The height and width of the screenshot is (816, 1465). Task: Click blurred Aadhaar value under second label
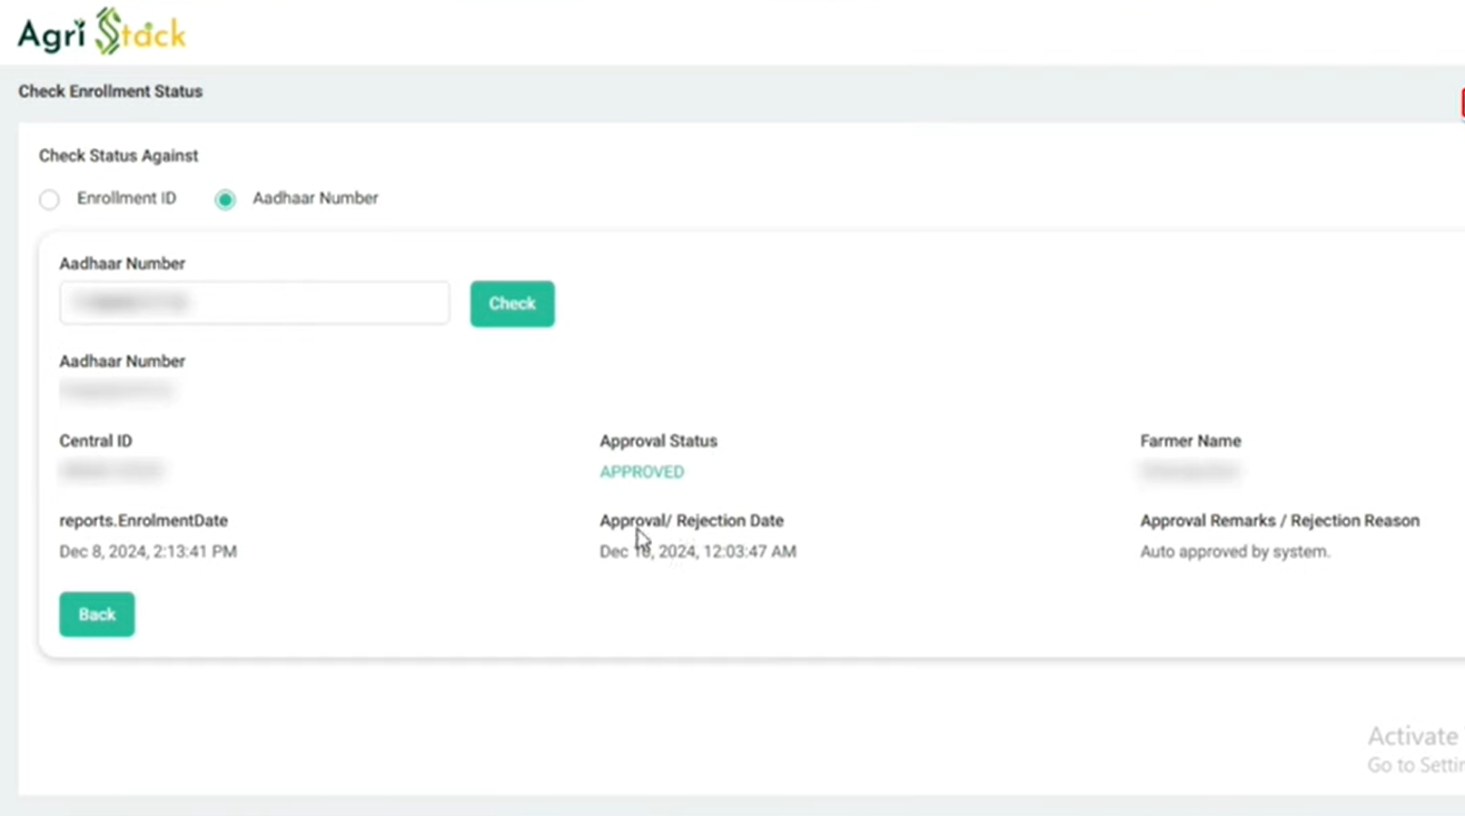(x=117, y=390)
